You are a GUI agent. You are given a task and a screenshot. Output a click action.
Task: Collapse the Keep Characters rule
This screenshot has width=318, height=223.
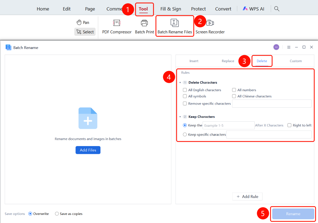[x=180, y=117]
